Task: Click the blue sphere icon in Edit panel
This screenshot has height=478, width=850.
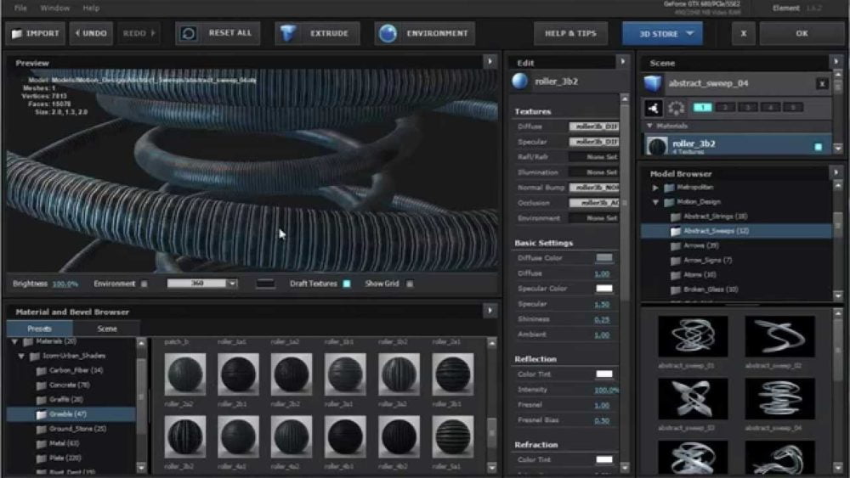Action: 520,82
